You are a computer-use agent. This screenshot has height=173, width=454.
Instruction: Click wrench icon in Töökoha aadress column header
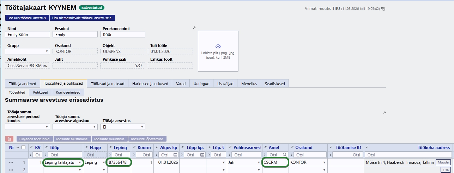[x=367, y=147]
